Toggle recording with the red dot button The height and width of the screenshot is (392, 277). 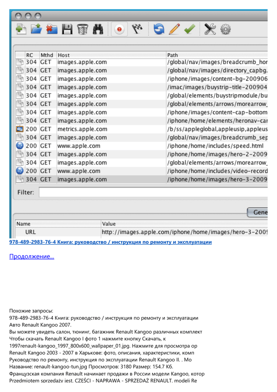point(119,29)
